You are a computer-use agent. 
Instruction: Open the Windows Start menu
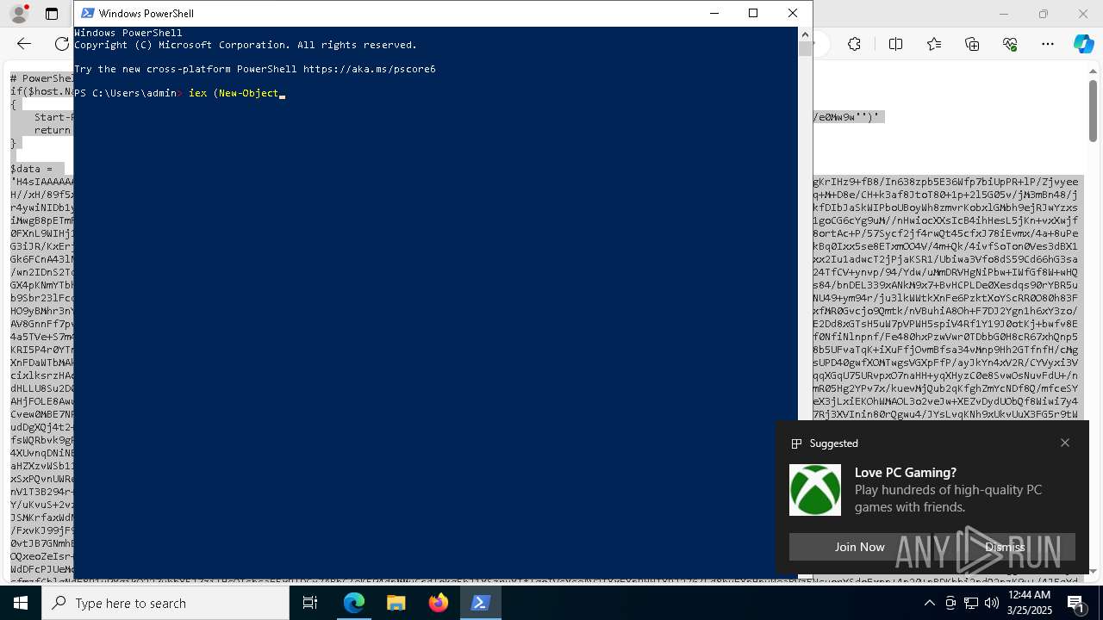(x=21, y=603)
